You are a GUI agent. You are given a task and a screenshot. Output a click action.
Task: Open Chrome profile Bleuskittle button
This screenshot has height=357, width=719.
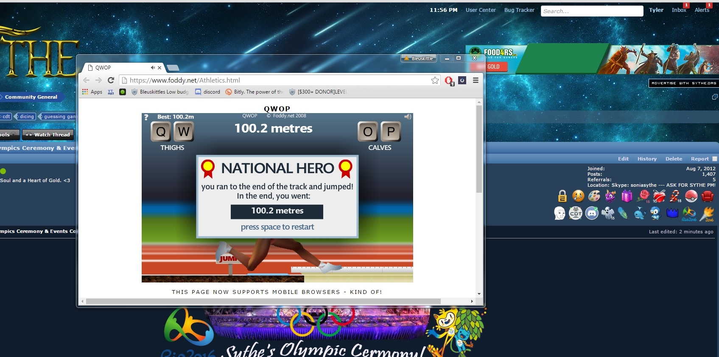(x=419, y=58)
